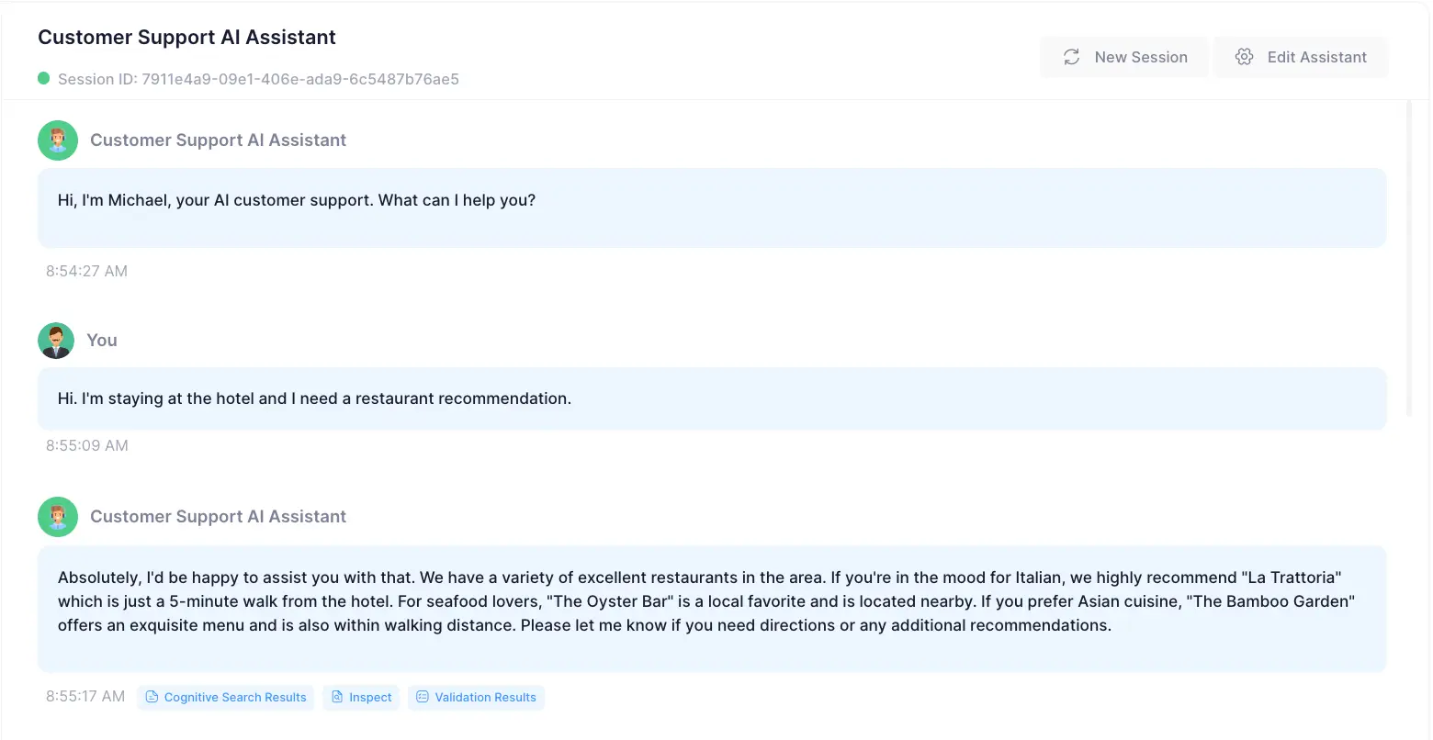1433x740 pixels.
Task: Open assistant settings via the gear icon
Action: pyautogui.click(x=1245, y=57)
